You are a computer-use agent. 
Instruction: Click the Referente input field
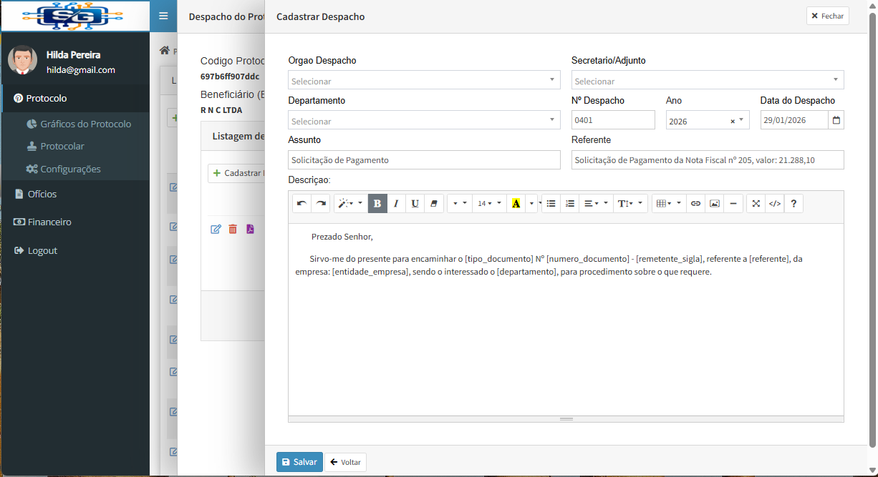coord(708,160)
